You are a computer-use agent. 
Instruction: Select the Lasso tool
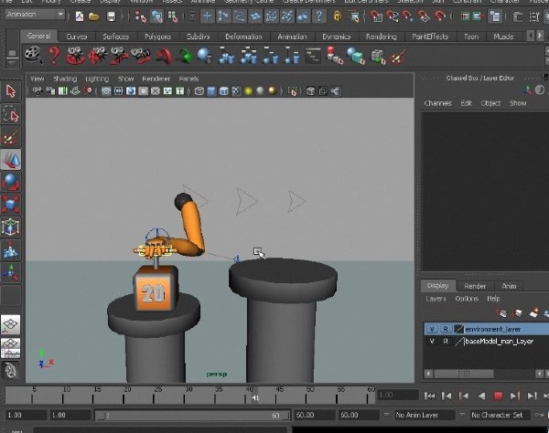(x=11, y=114)
